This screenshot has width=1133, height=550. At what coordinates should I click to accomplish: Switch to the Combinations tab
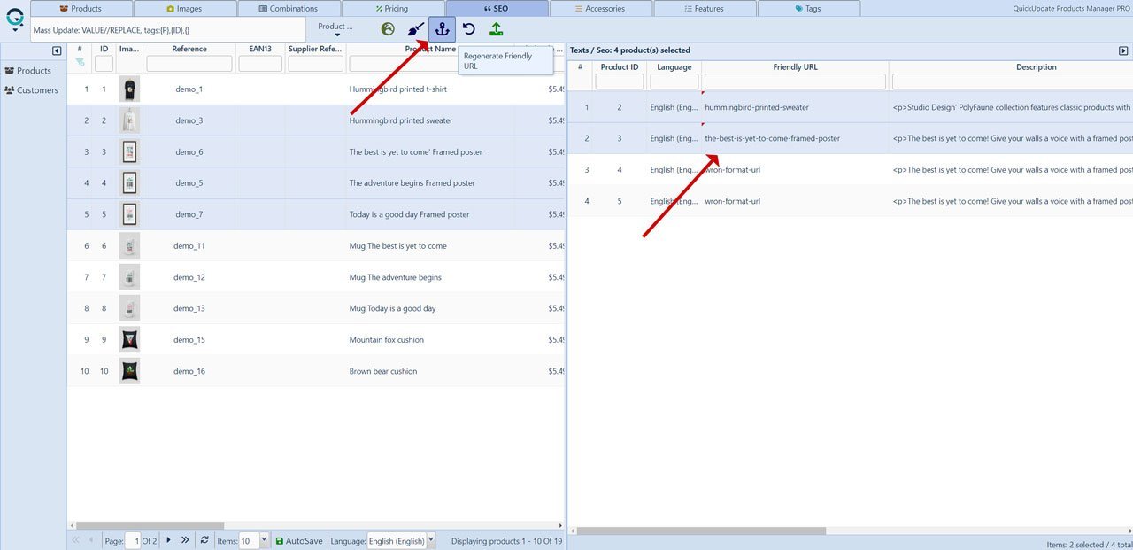click(289, 8)
